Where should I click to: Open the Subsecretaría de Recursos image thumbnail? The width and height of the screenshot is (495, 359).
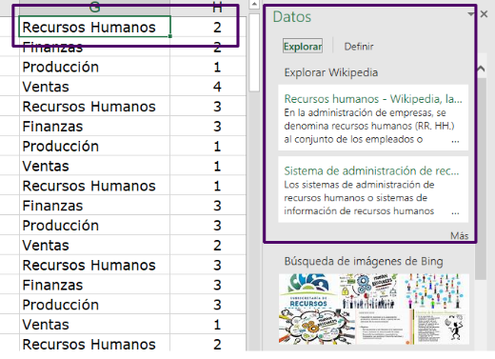pyautogui.click(x=307, y=291)
